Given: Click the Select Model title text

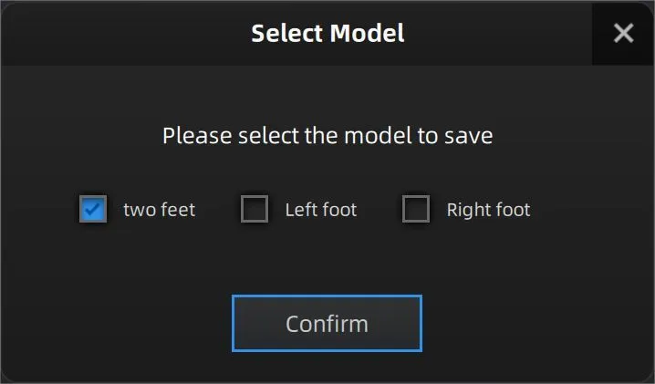Looking at the screenshot, I should pos(327,34).
